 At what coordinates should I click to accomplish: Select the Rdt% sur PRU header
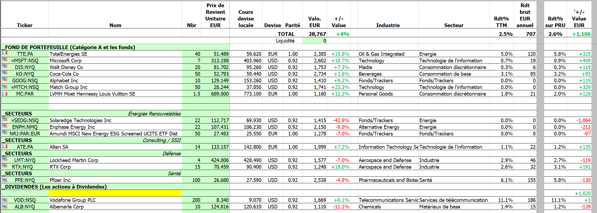[x=555, y=22]
